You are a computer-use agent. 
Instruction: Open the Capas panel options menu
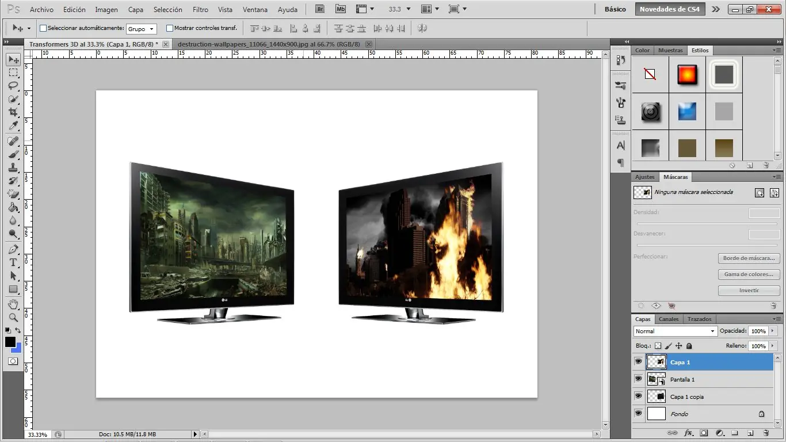coord(777,319)
